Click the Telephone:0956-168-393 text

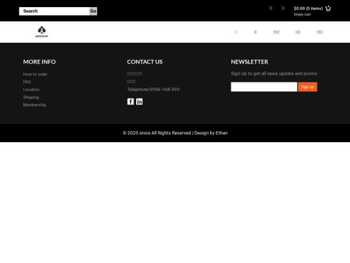click(153, 89)
